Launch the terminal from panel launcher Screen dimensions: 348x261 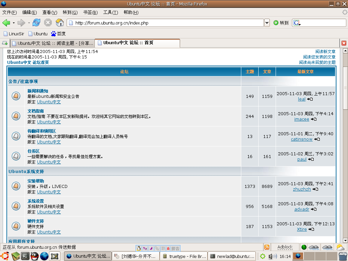(25, 256)
